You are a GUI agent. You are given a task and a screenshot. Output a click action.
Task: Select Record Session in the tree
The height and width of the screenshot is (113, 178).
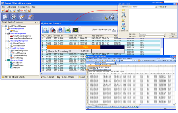tap(19, 46)
